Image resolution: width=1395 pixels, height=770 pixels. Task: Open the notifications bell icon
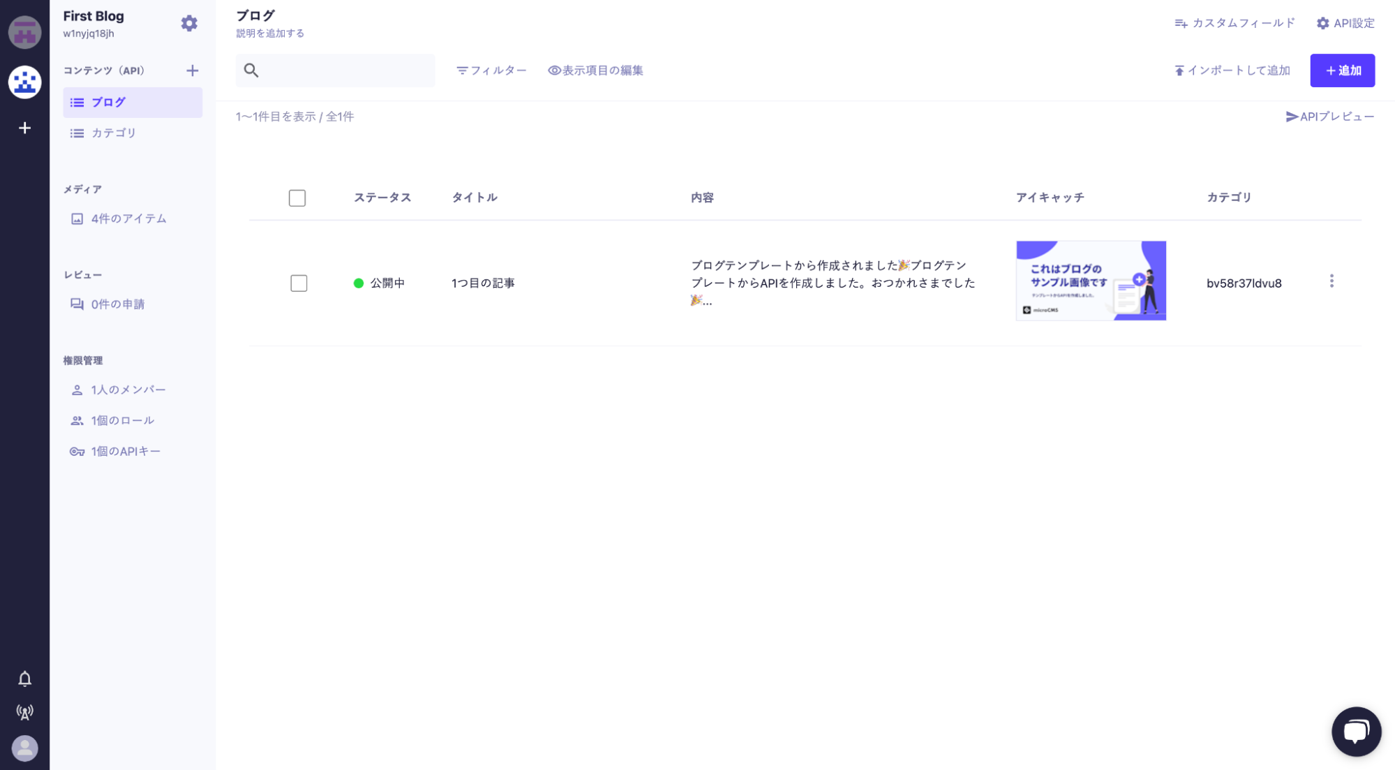(x=24, y=679)
